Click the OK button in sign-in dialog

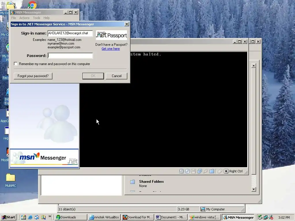(x=93, y=76)
